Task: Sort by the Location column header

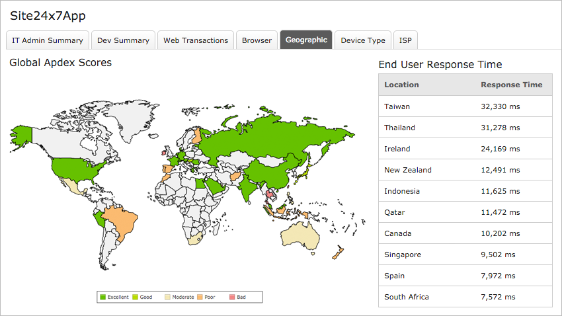Action: (x=401, y=85)
